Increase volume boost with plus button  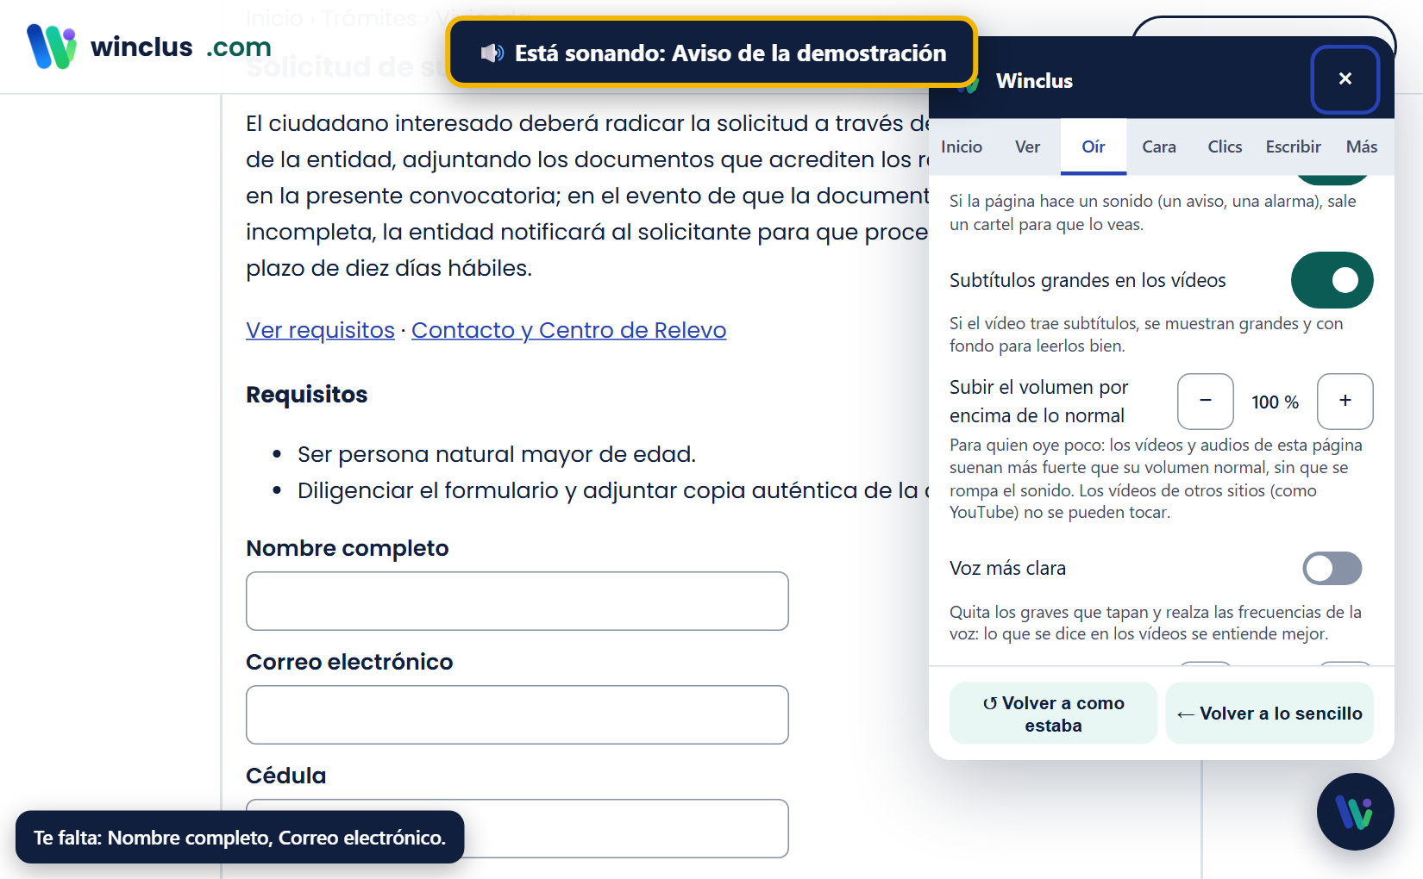(x=1345, y=402)
